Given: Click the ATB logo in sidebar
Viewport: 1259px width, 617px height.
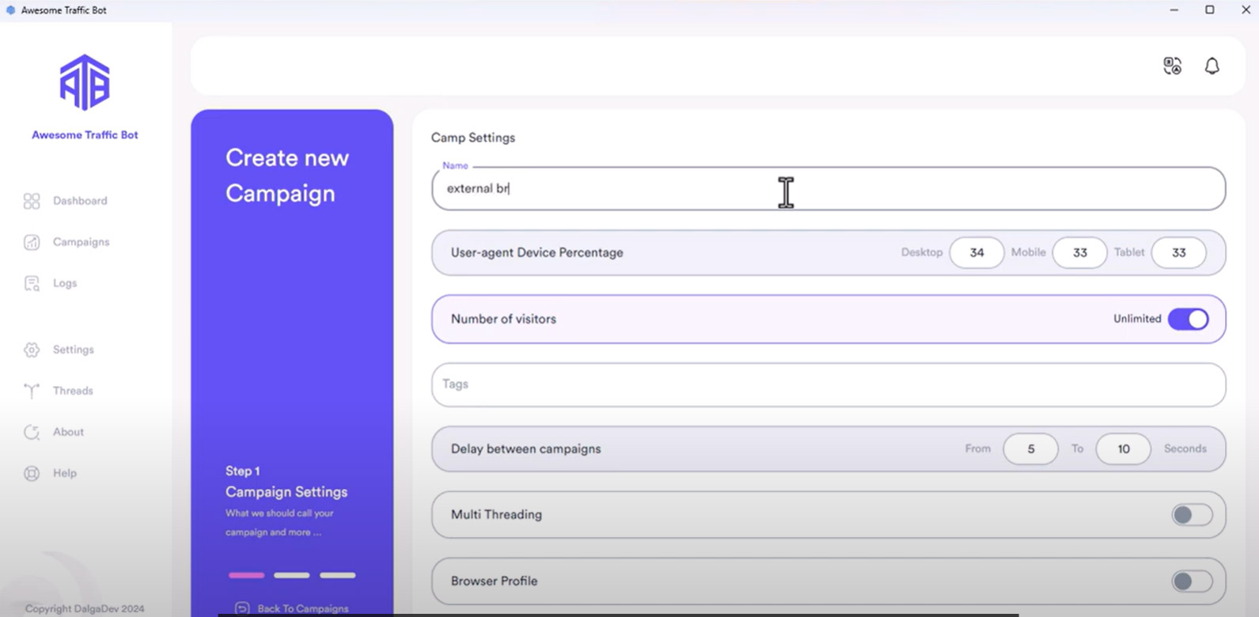Looking at the screenshot, I should click(x=85, y=82).
